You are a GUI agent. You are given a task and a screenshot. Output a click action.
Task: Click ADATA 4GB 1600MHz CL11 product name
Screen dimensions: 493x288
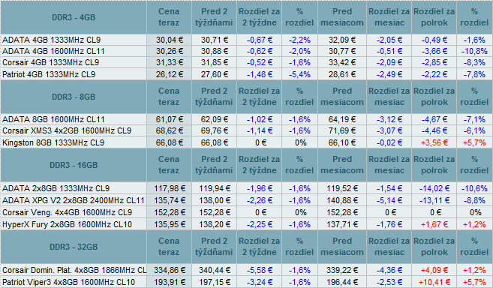pos(53,51)
